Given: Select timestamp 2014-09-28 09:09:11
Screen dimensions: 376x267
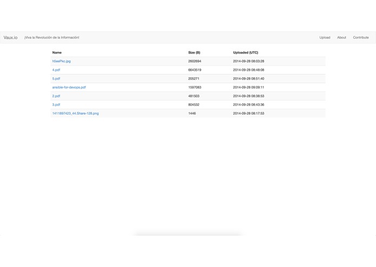Looking at the screenshot, I should [248, 88].
